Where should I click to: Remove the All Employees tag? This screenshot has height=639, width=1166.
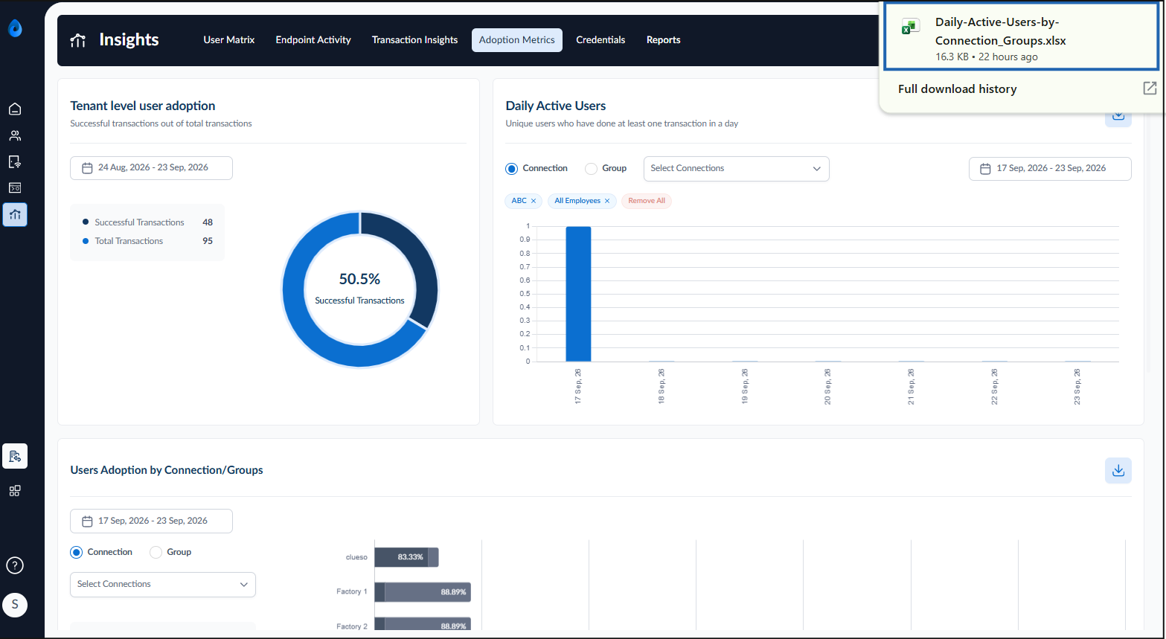pyautogui.click(x=607, y=201)
